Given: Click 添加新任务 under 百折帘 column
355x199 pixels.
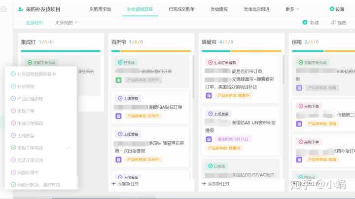Looking at the screenshot, I should (126, 184).
